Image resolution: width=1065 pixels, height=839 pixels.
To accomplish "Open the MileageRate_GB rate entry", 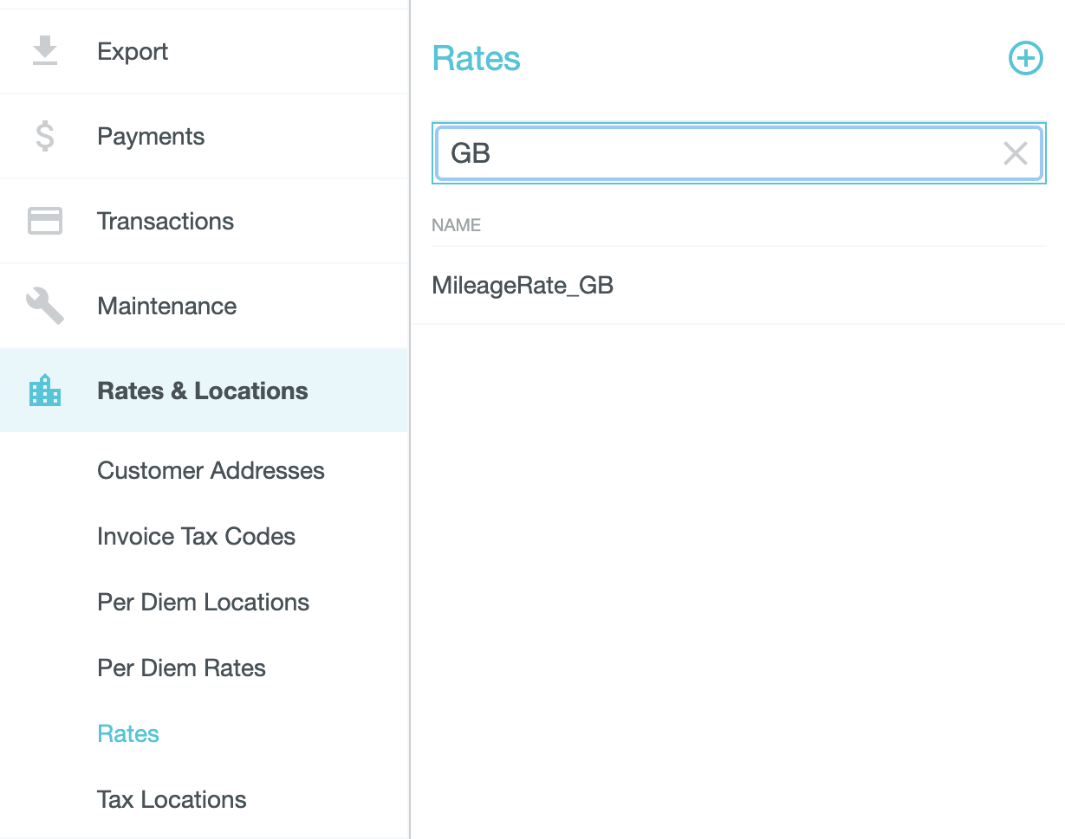I will coord(523,286).
